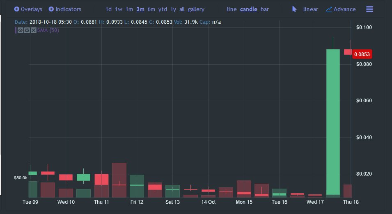Remove the SMA (50) indicator
Image resolution: width=392 pixels, height=214 pixels.
click(x=34, y=30)
